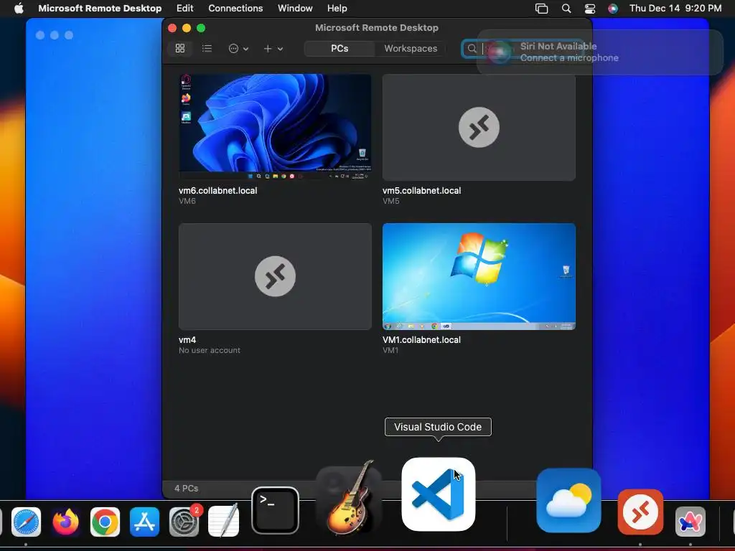Launch Visual Studio Code from Dock
Image resolution: width=735 pixels, height=551 pixels.
[439, 494]
